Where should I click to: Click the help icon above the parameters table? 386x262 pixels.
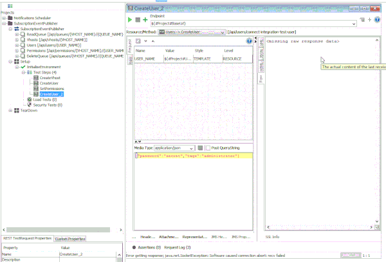coord(249,41)
